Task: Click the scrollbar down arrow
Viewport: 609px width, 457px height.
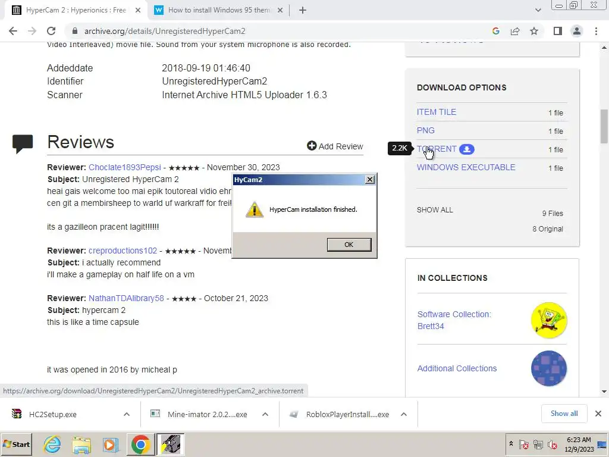Action: 604,392
